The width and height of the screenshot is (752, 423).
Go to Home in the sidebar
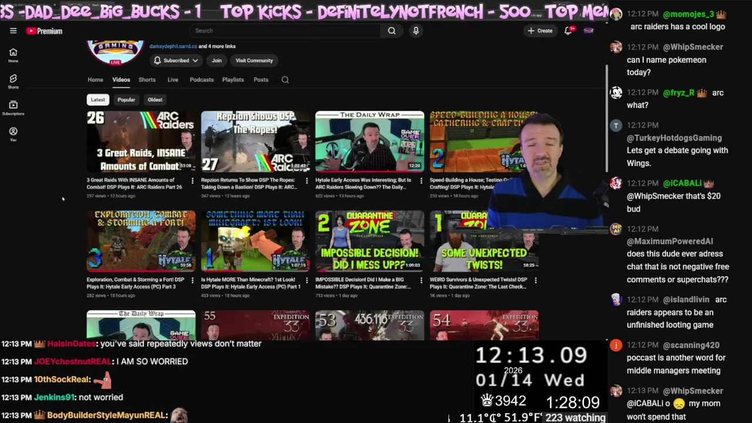(x=13, y=55)
